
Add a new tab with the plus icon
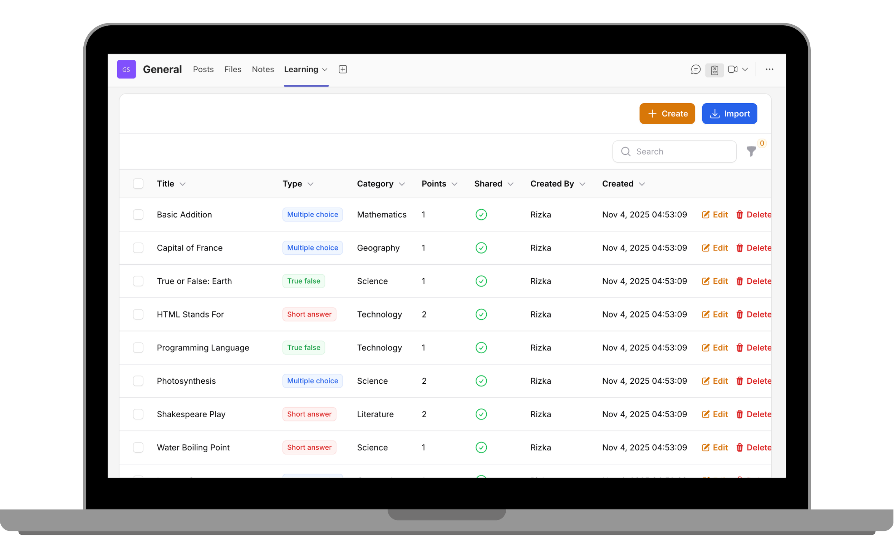(342, 69)
